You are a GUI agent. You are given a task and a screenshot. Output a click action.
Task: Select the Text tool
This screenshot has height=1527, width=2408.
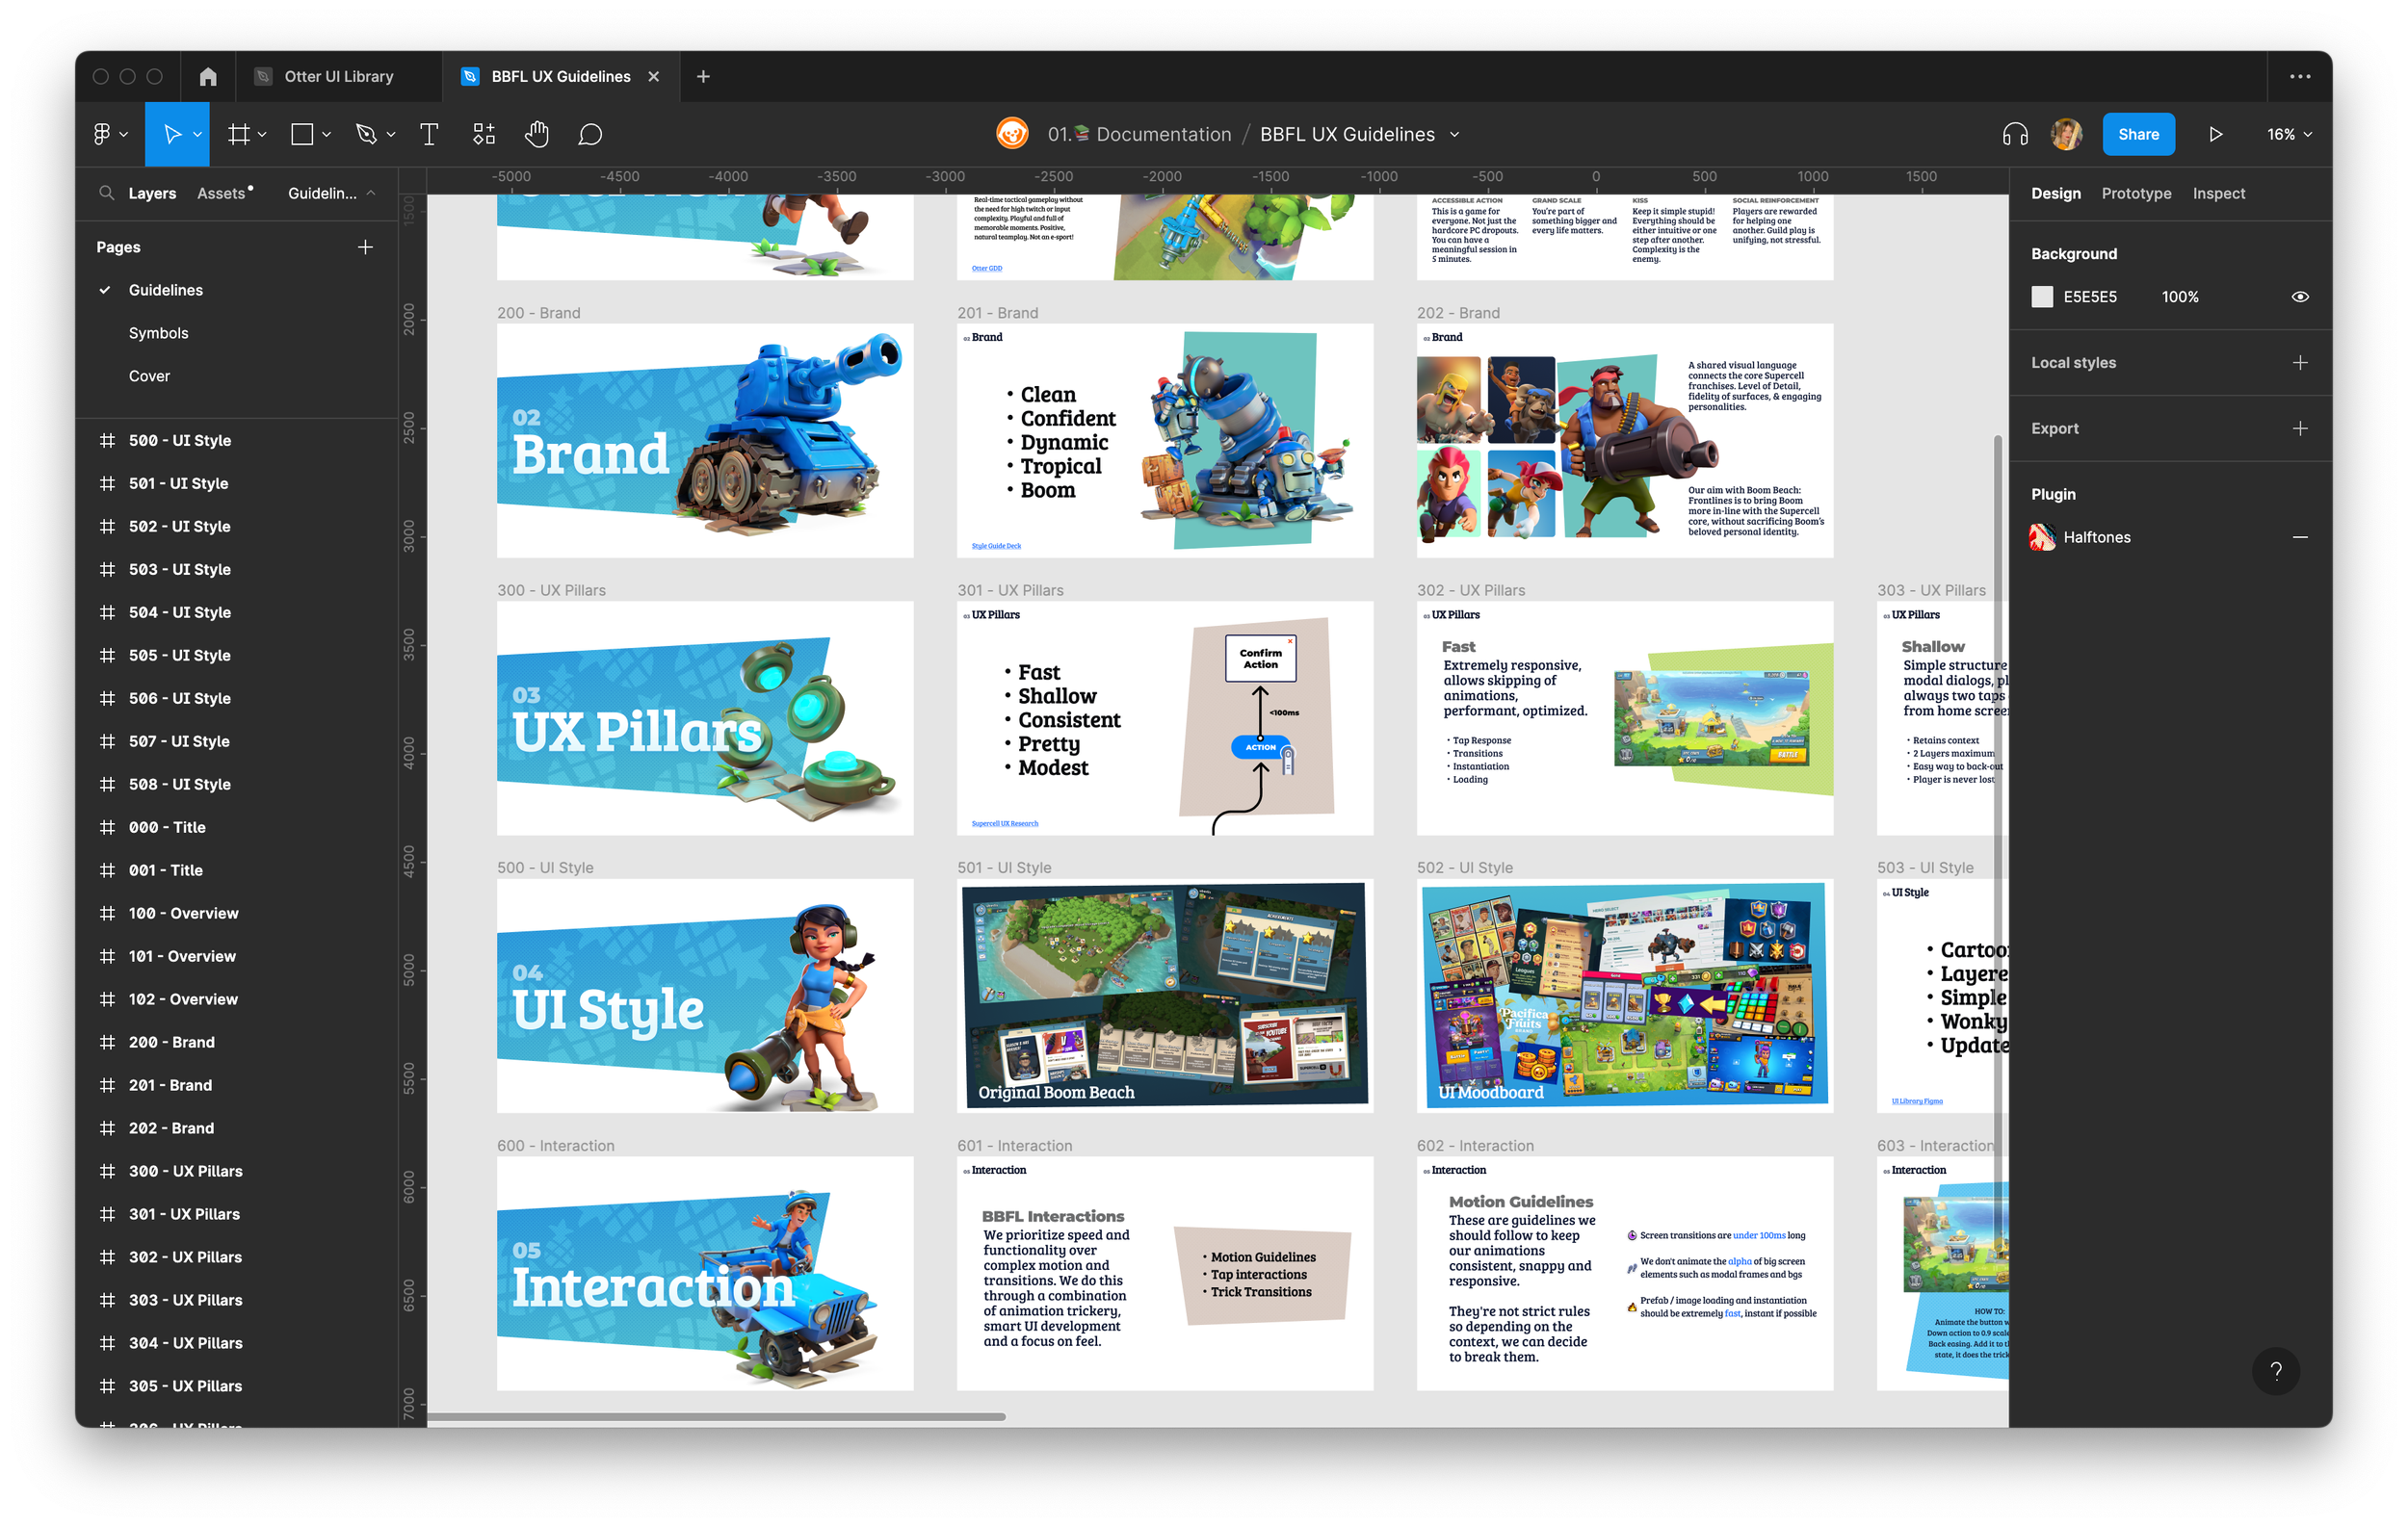pyautogui.click(x=429, y=134)
